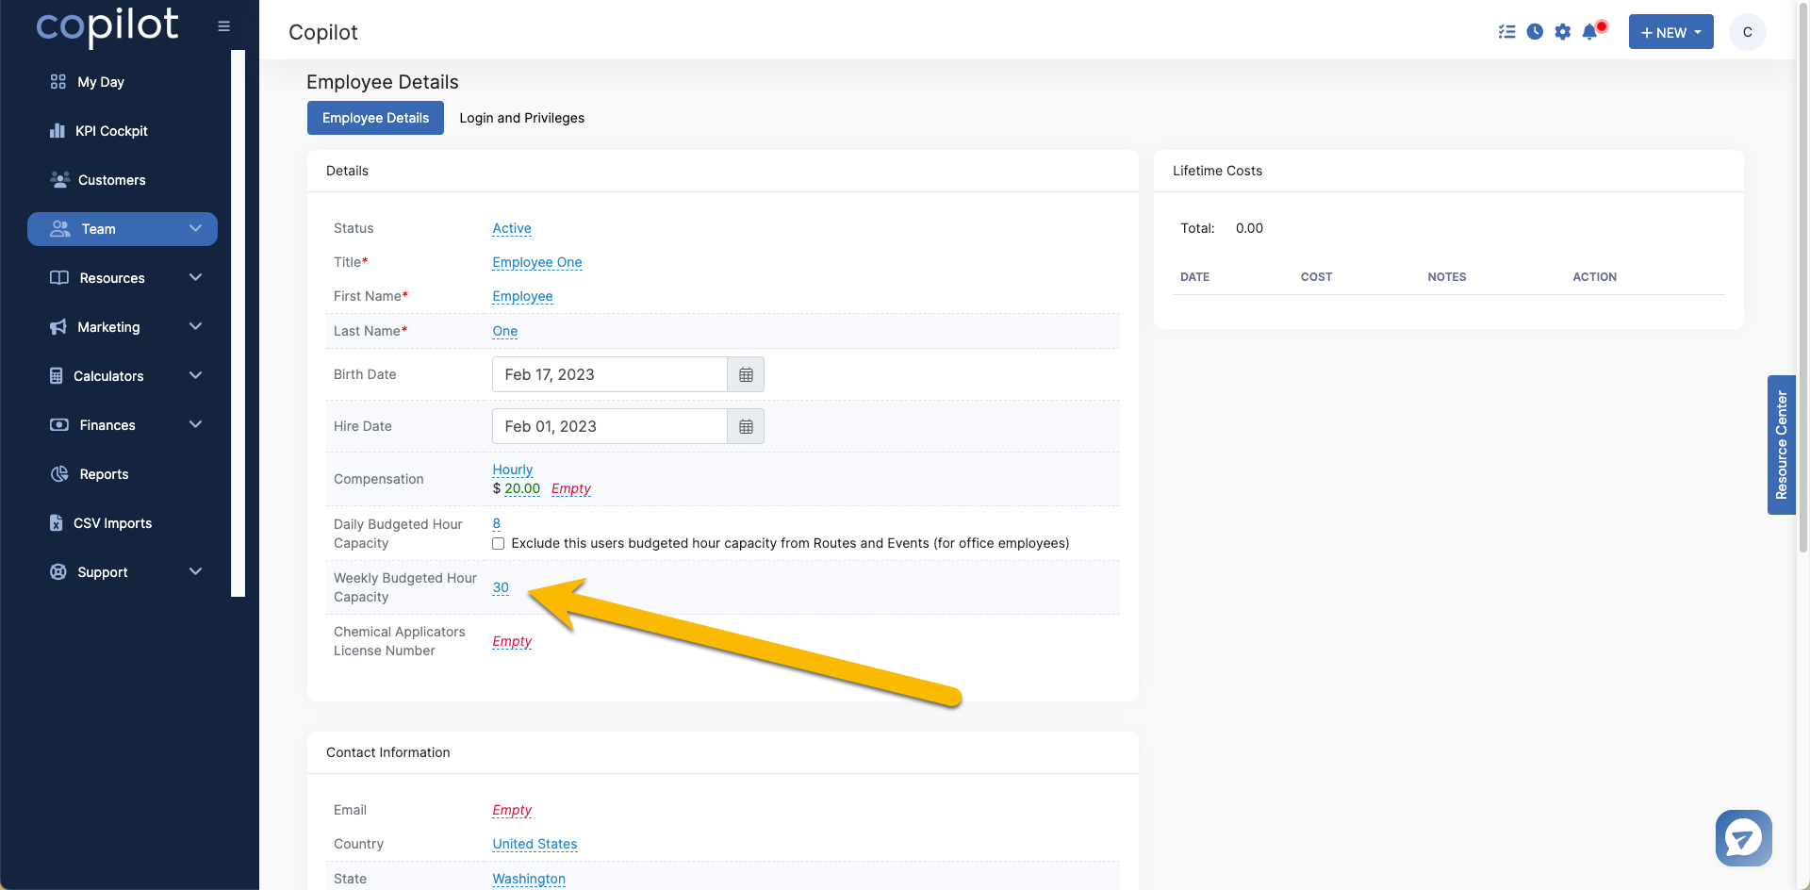Image resolution: width=1810 pixels, height=890 pixels.
Task: Open the clock time-tracking icon
Action: click(x=1535, y=32)
